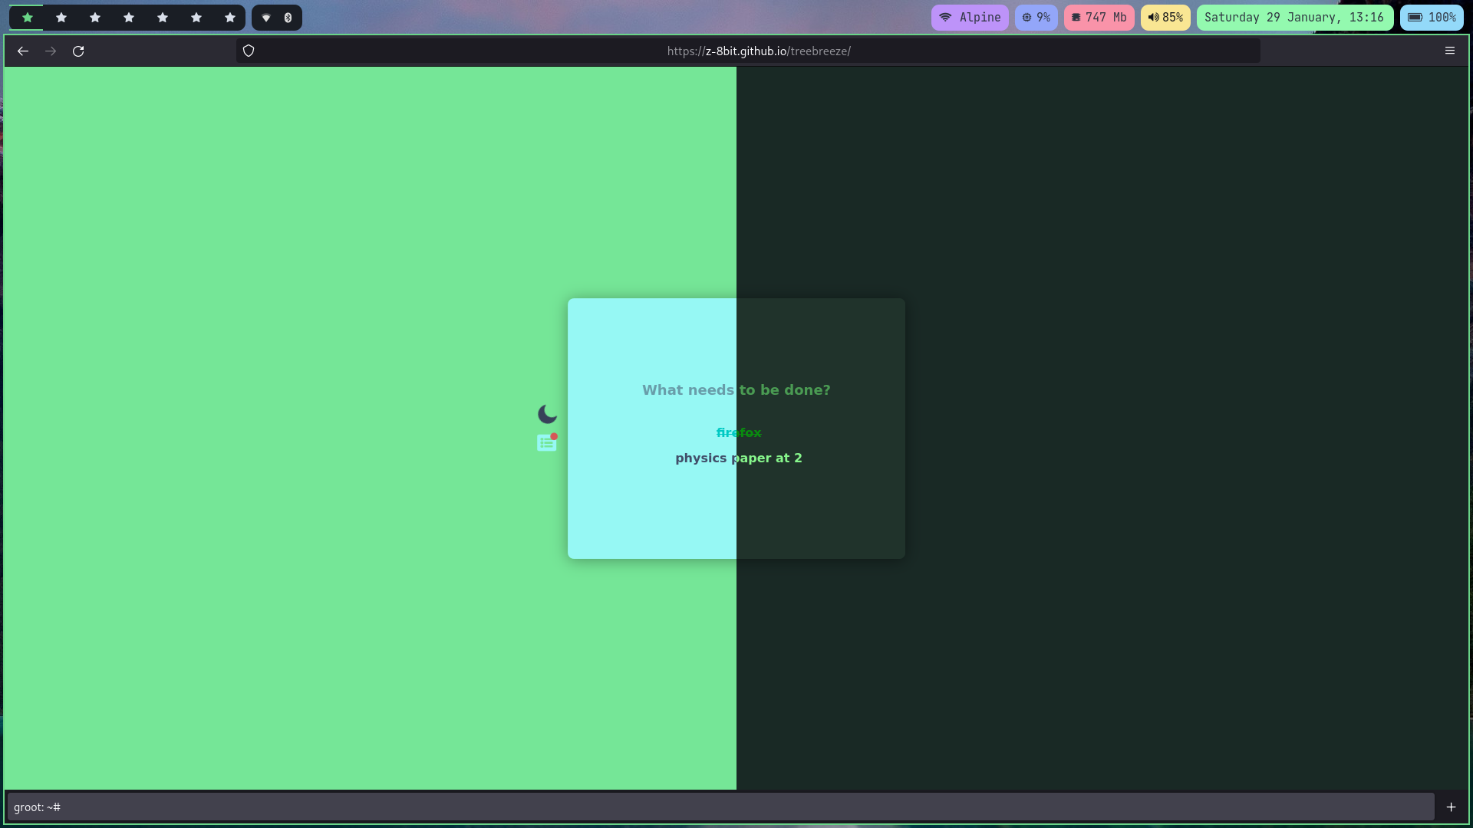Mark 'physics paper at 2' as done

(738, 458)
